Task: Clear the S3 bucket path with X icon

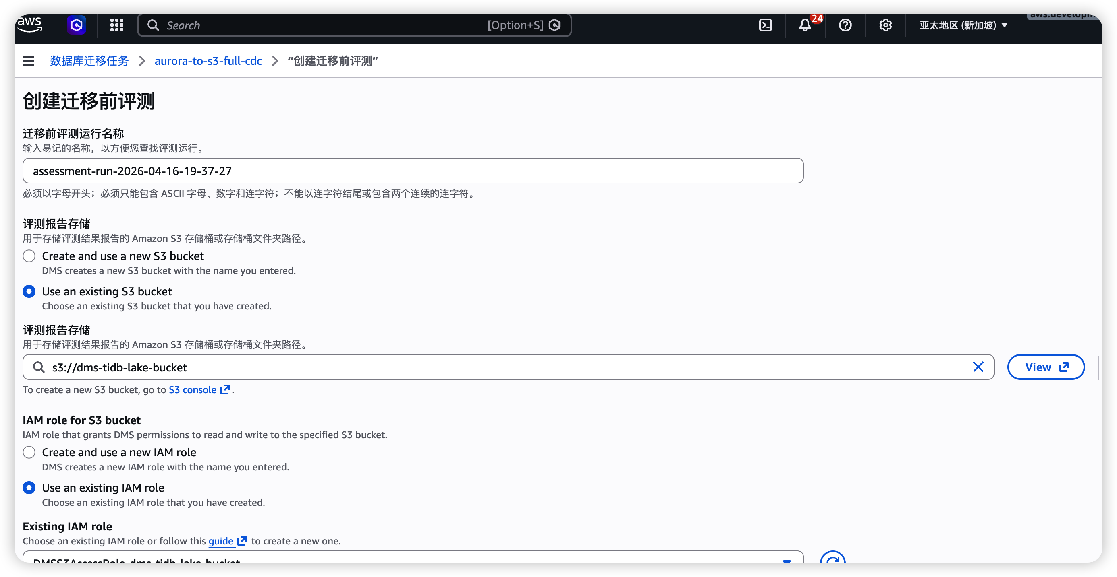Action: point(978,367)
